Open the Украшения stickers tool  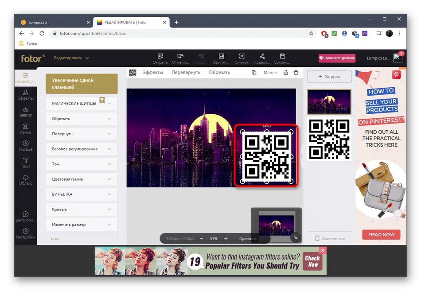[26, 146]
